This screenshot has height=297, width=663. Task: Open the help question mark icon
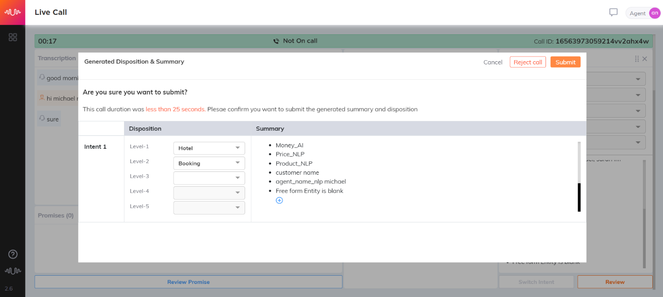point(13,254)
